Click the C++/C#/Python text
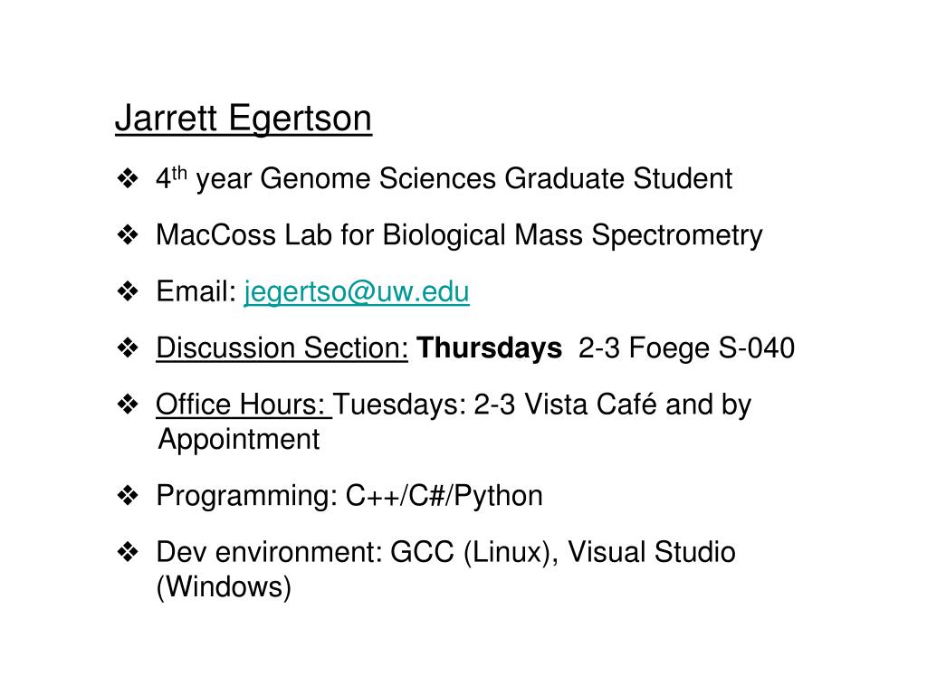The height and width of the screenshot is (695, 927). pyautogui.click(x=444, y=495)
